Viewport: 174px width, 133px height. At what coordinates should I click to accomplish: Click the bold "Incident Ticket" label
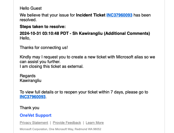point(90,15)
